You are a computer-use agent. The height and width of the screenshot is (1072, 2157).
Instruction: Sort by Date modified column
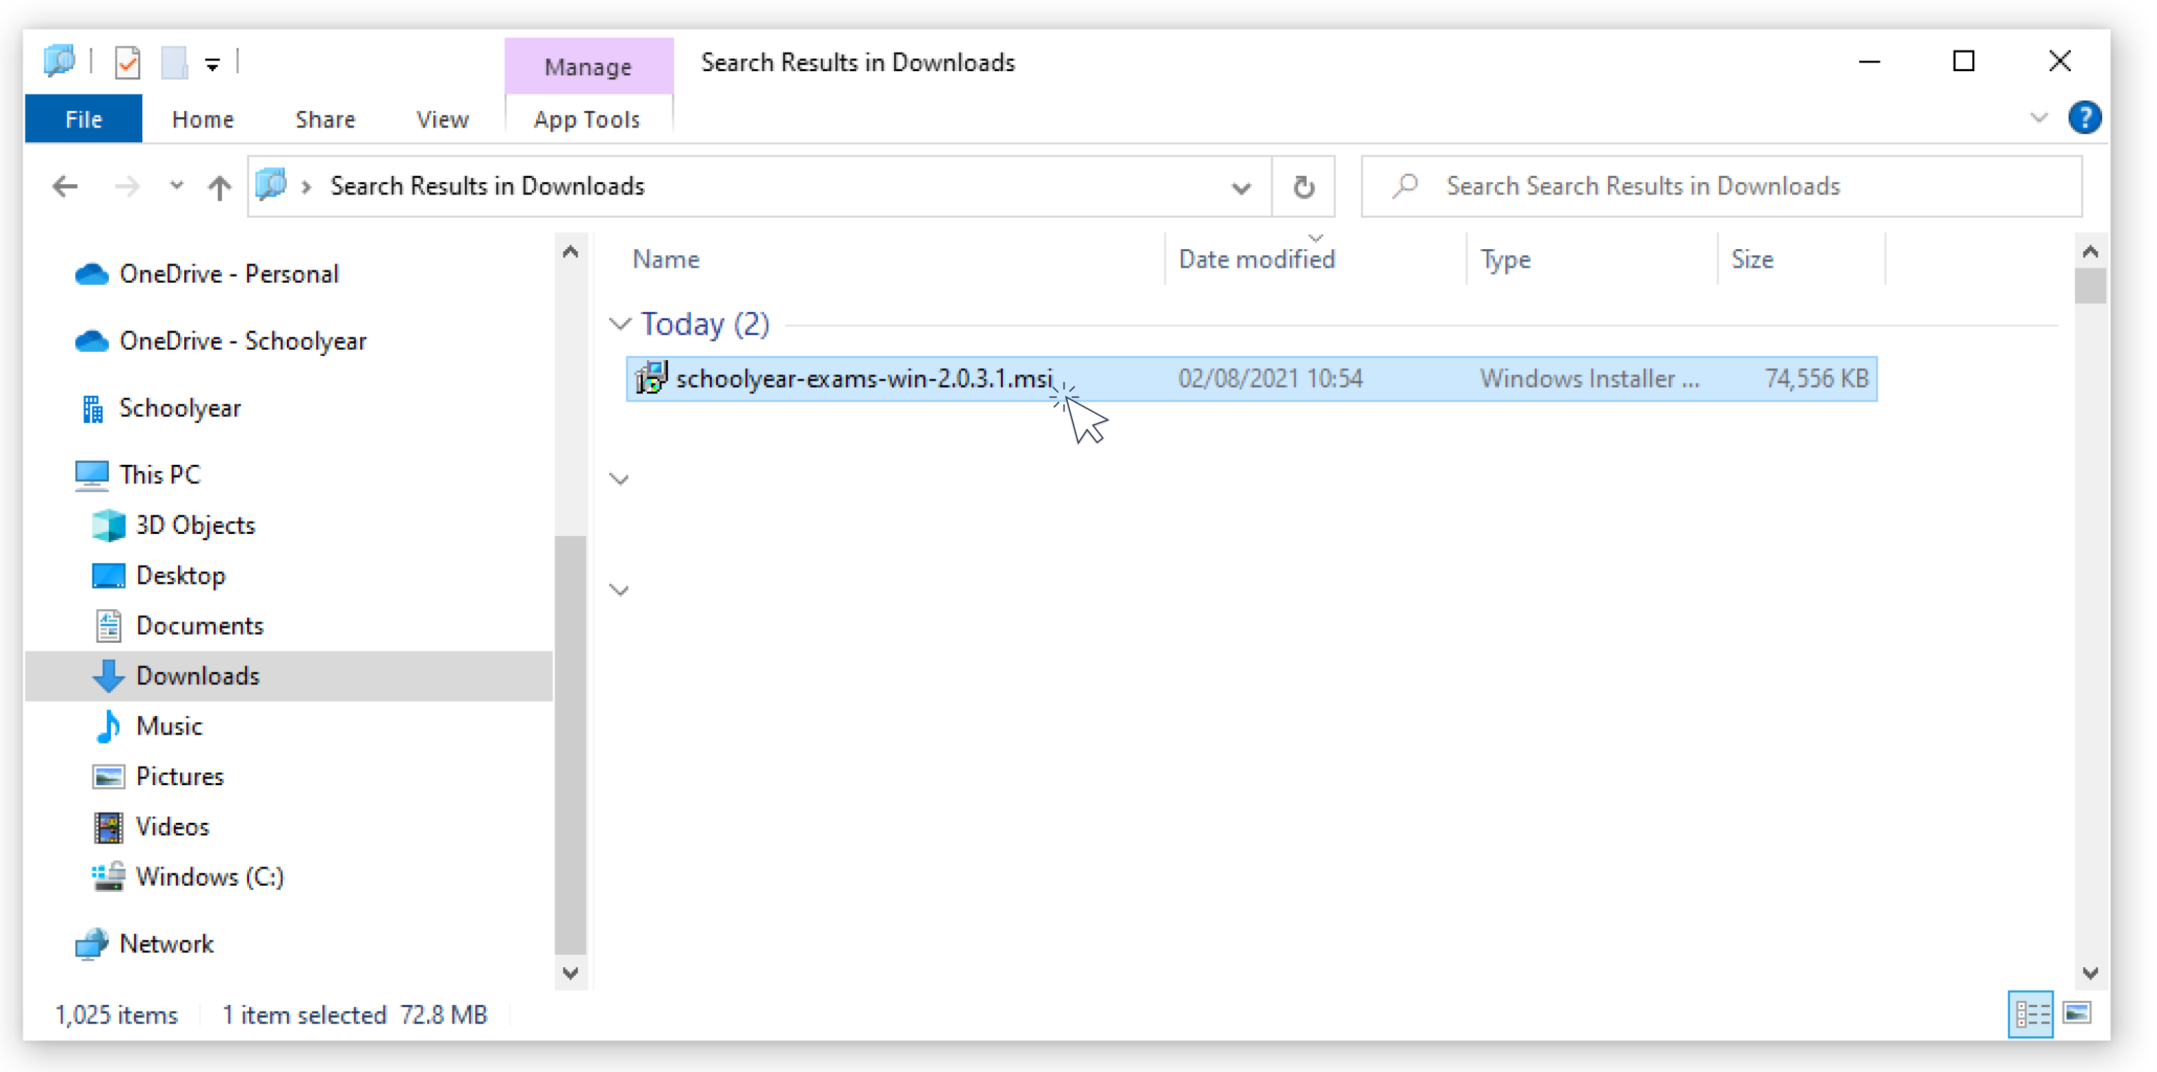[x=1256, y=259]
